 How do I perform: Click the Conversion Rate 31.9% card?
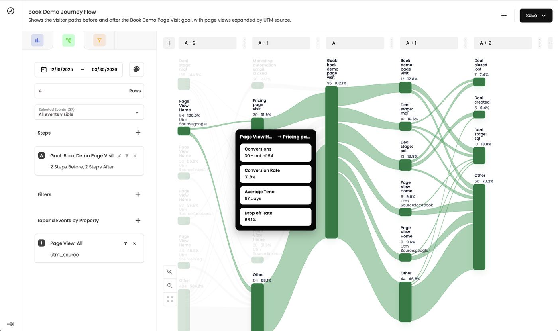pyautogui.click(x=275, y=174)
